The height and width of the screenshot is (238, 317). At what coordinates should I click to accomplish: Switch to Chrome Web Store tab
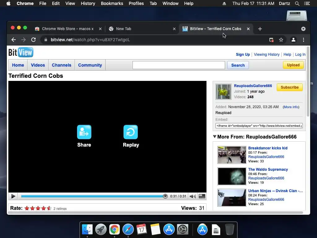pos(68,29)
